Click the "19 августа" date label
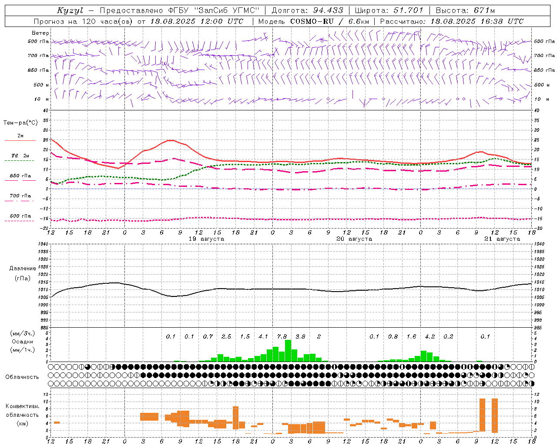 pyautogui.click(x=206, y=239)
